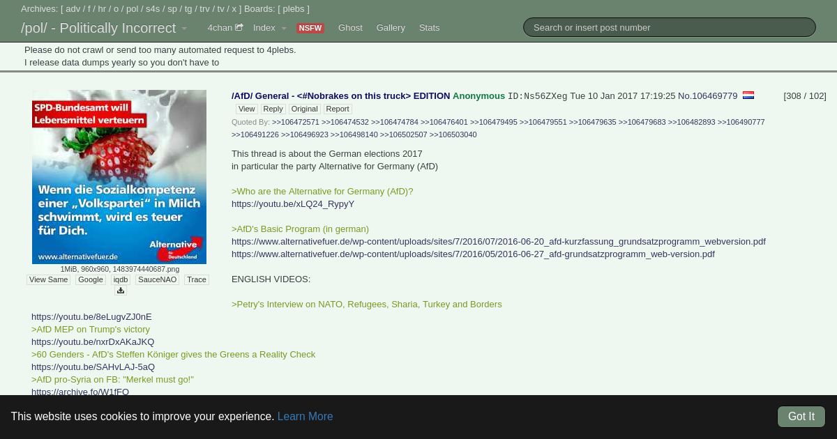Open quoted reply >>106503040
Screen dimensions: 837x439
[453, 134]
